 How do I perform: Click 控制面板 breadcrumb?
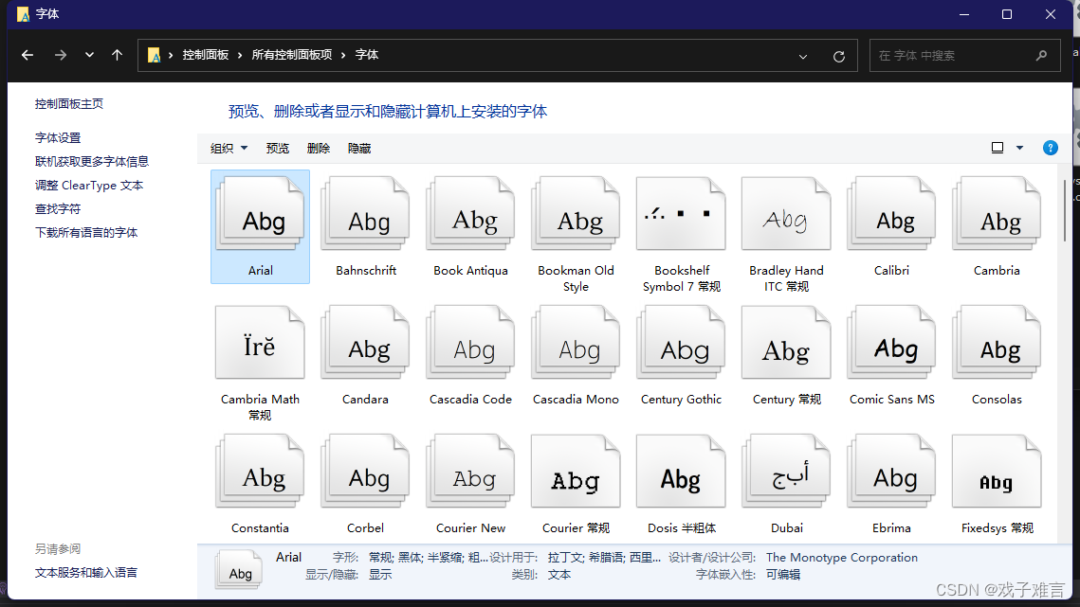(205, 55)
